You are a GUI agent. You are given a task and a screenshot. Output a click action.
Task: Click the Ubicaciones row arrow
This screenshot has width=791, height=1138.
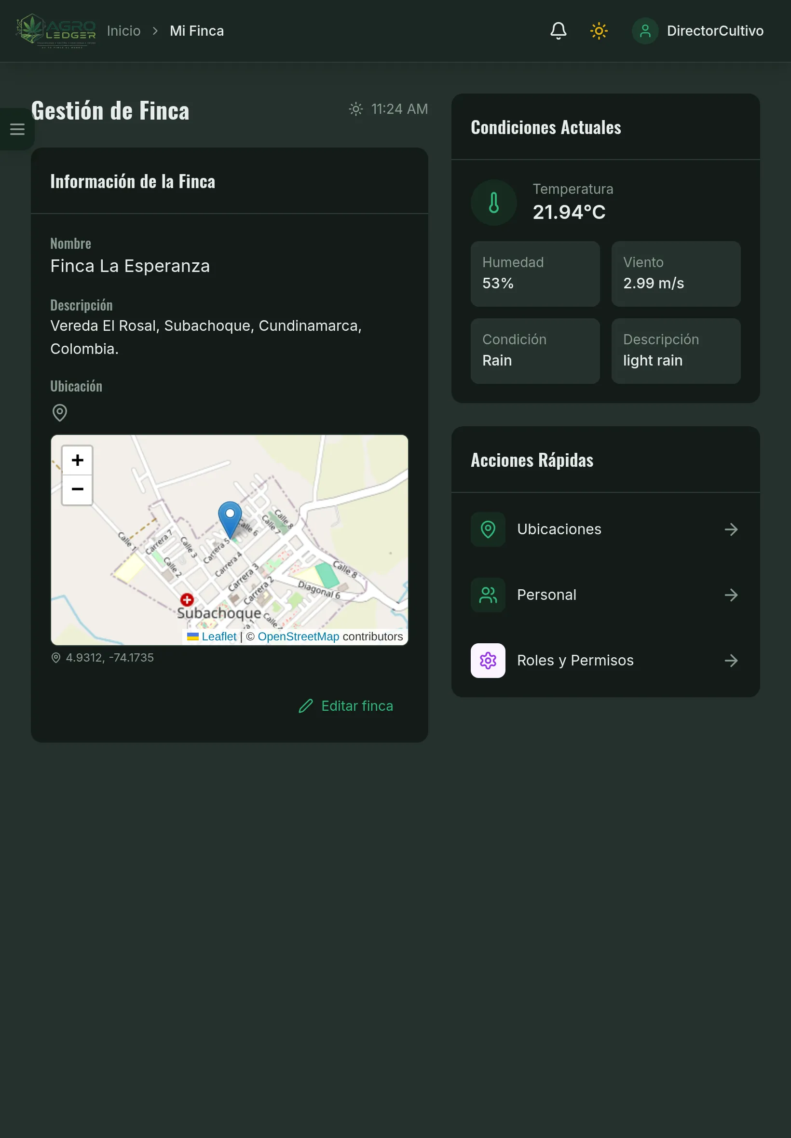(731, 529)
